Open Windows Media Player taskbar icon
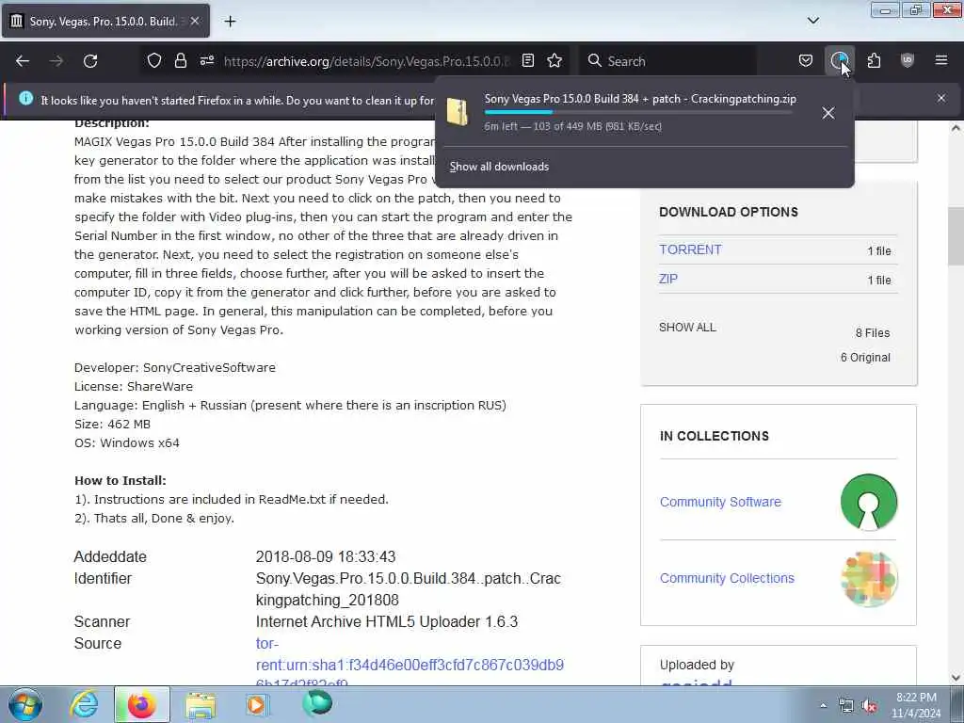Viewport: 964px width, 723px height. [x=257, y=704]
